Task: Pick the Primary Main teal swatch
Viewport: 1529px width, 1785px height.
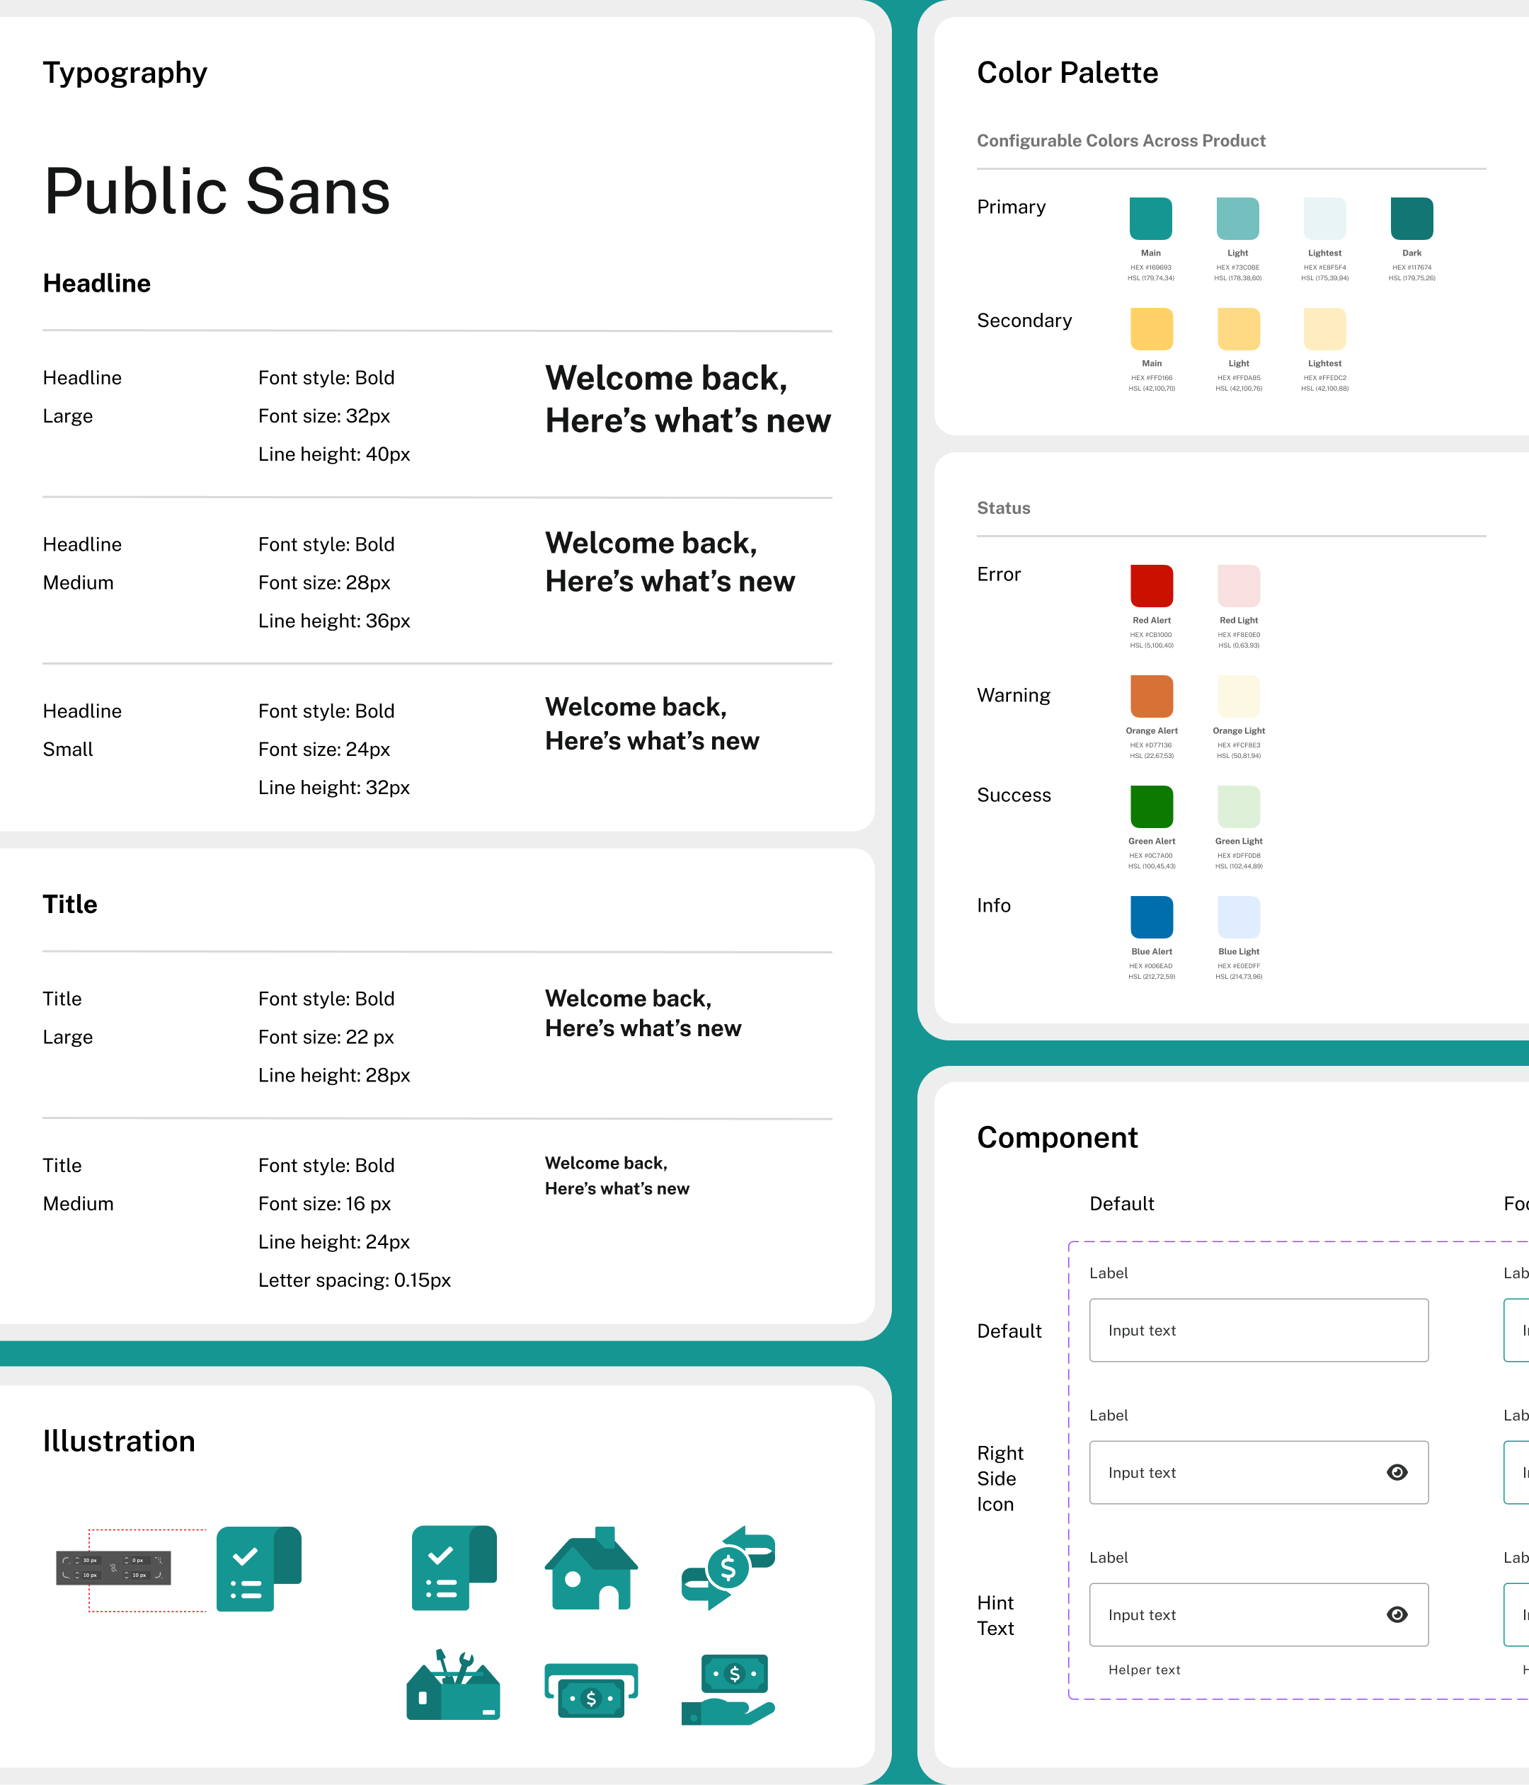Action: (1150, 219)
